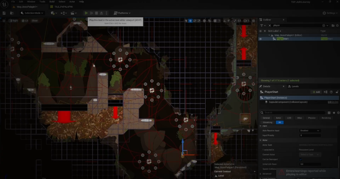Image resolution: width=340 pixels, height=179 pixels.
Task: Open the add content (cube plus) menu
Action: [53, 13]
